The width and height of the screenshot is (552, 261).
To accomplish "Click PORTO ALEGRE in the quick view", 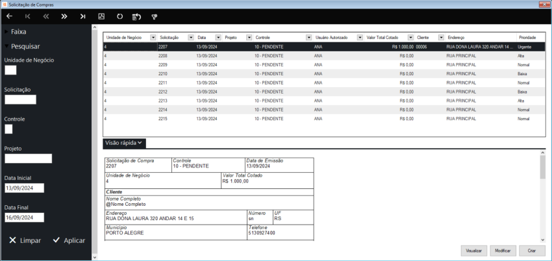I will coord(125,233).
